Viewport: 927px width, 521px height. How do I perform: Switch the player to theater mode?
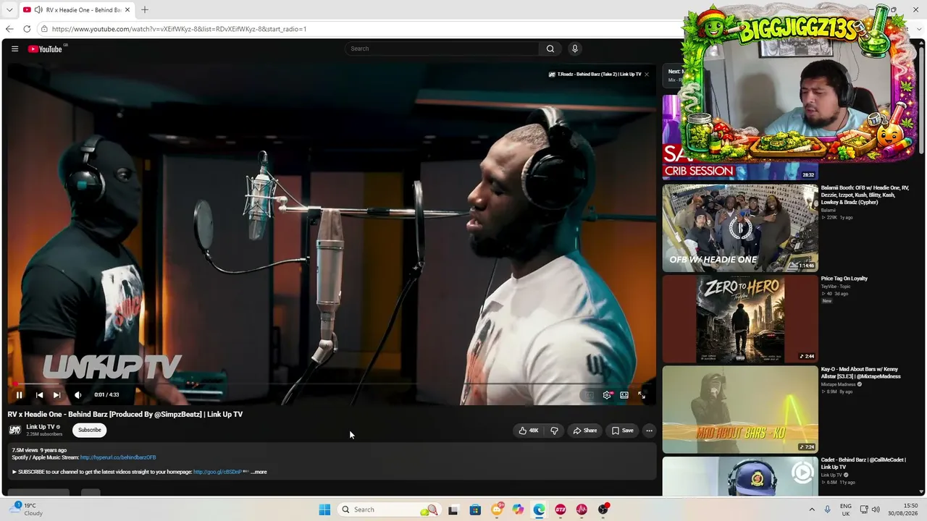(624, 395)
